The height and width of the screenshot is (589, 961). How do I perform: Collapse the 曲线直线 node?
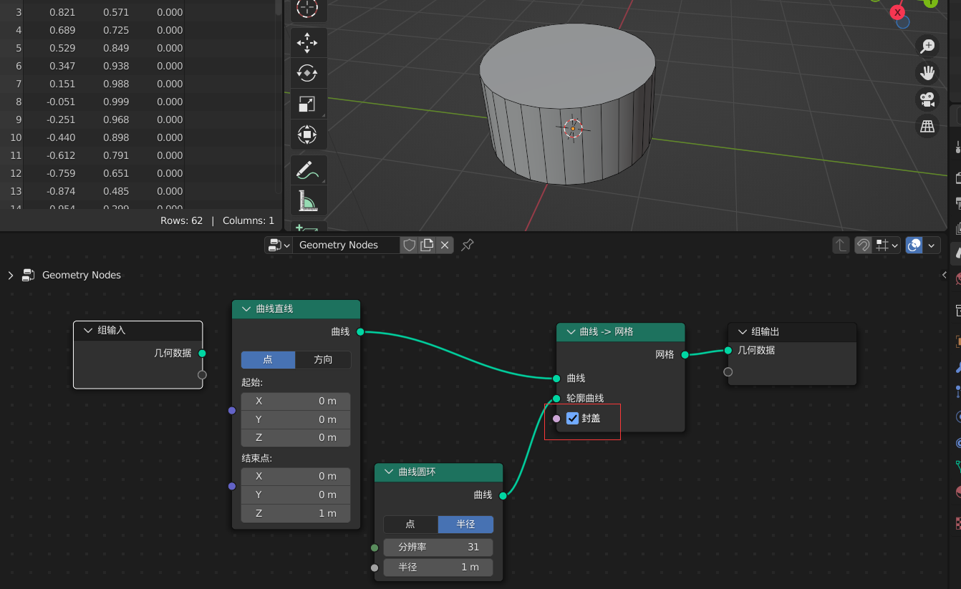point(246,308)
